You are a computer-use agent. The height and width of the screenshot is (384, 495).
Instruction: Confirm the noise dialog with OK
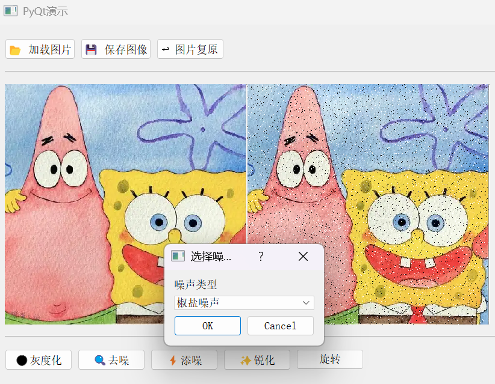pyautogui.click(x=208, y=326)
